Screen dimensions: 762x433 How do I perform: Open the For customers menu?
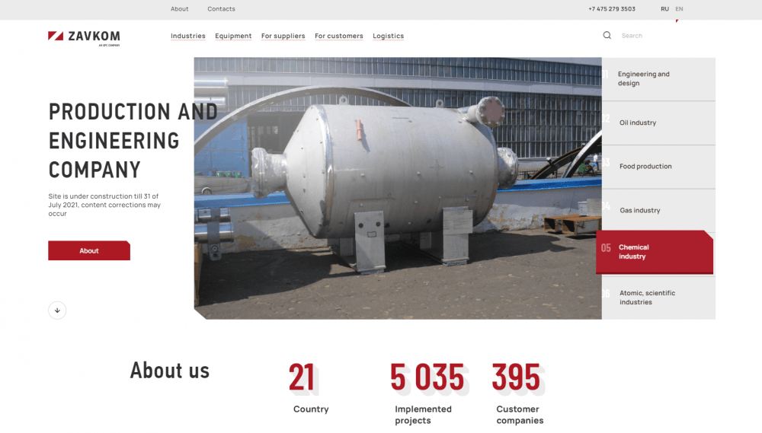(339, 36)
